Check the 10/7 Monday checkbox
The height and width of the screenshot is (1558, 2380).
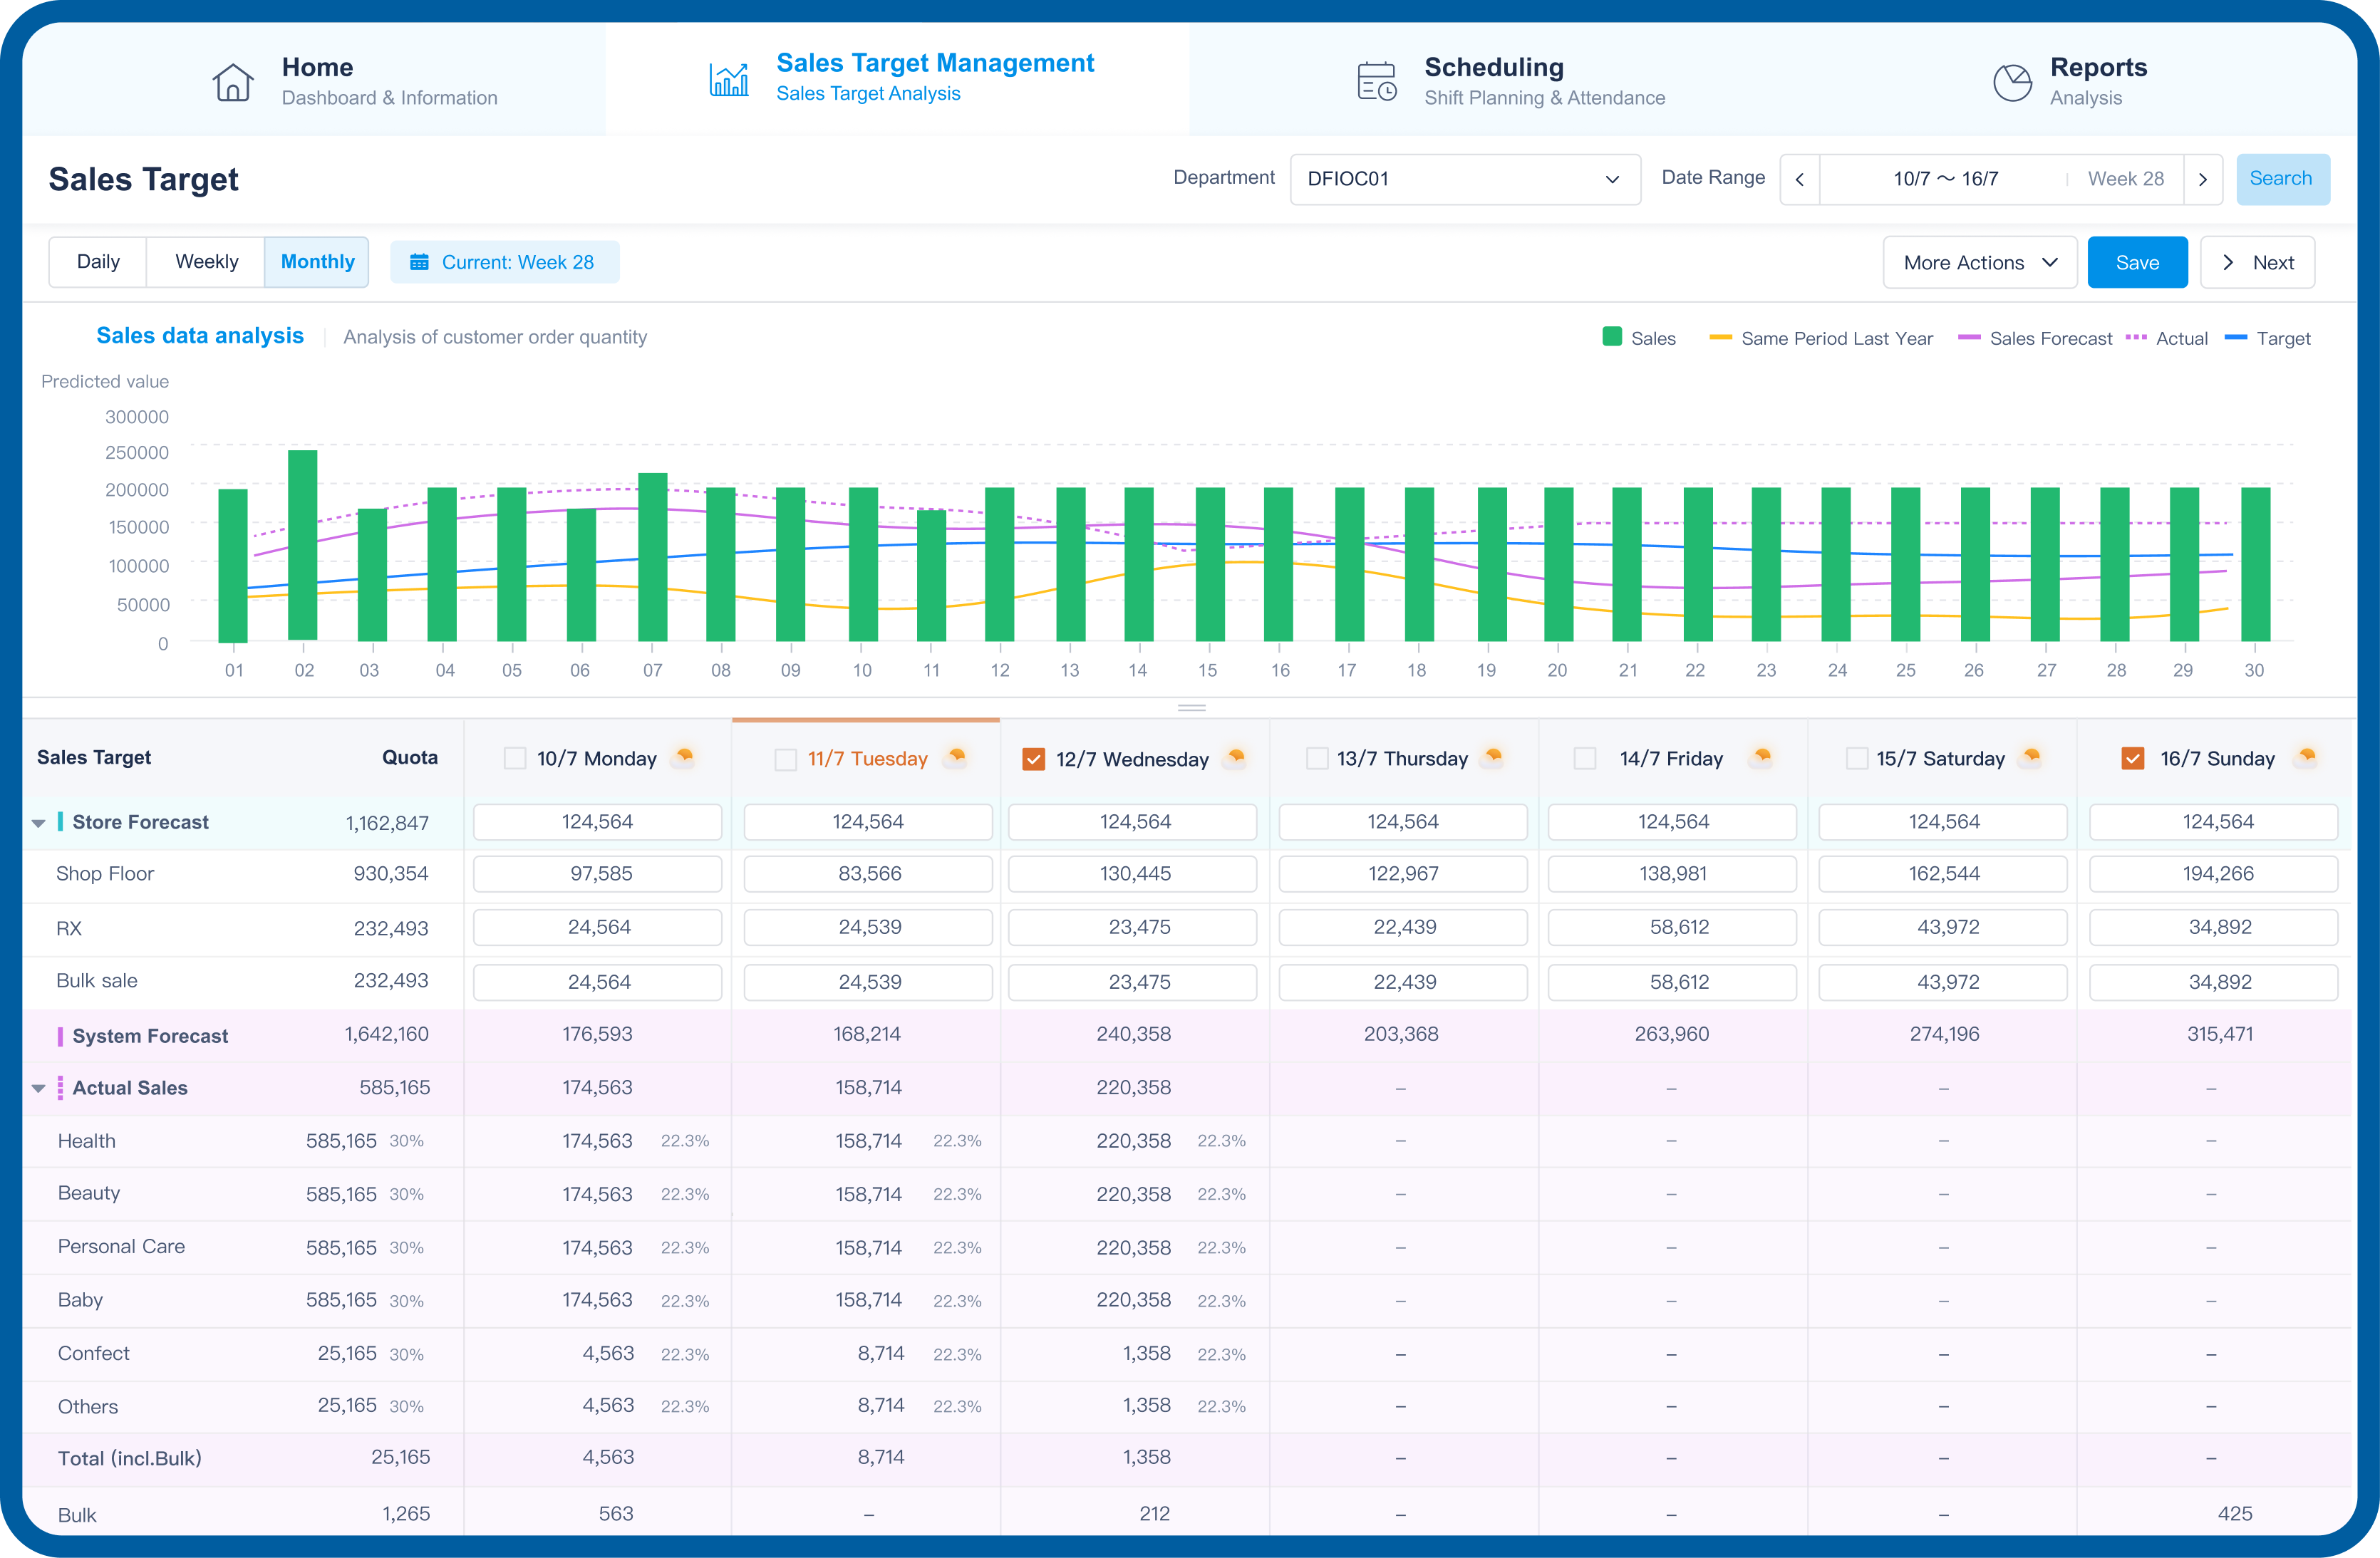515,758
